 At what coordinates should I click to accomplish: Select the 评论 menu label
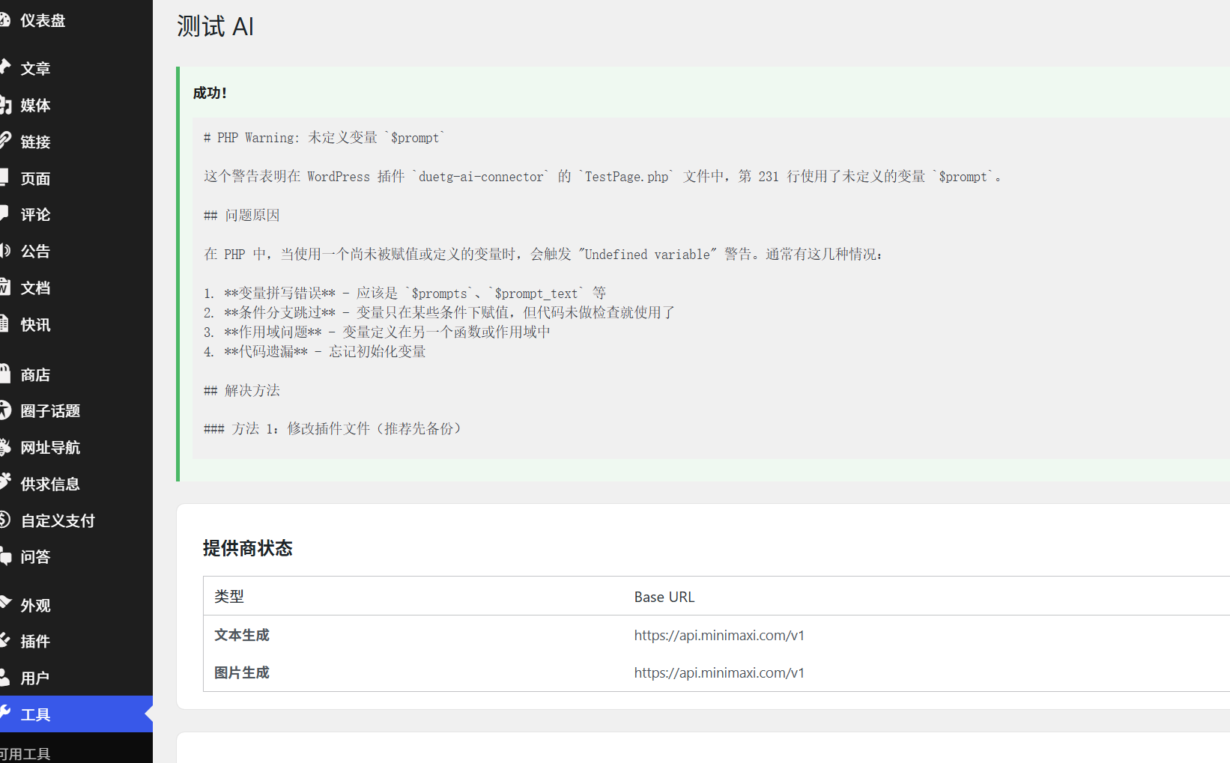35,214
